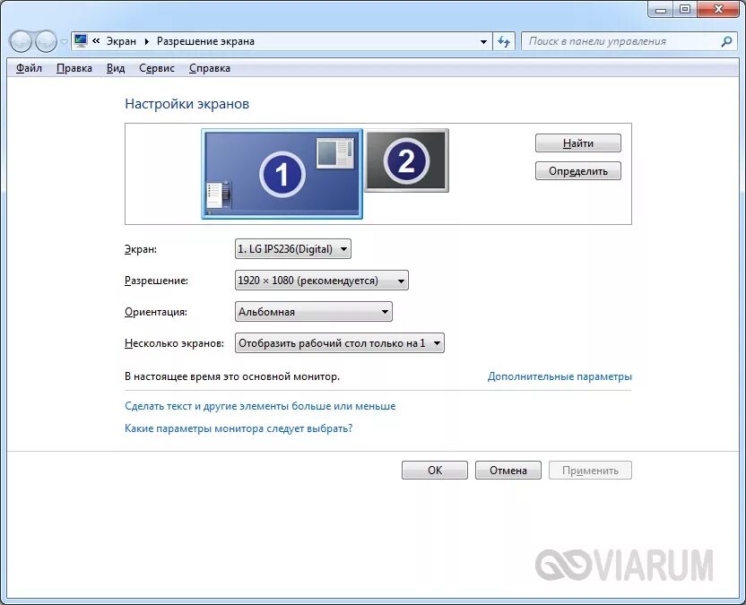Close the screen resolution window
This screenshot has height=605, width=746.
(x=719, y=9)
